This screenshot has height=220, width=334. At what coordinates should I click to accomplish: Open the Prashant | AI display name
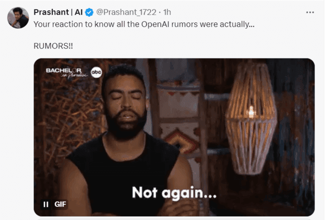58,12
